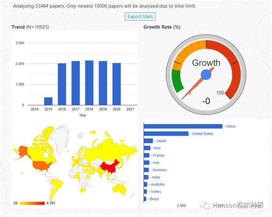Click the China bar in country chart
Viewport: 272px width, 217px height.
pos(183,126)
